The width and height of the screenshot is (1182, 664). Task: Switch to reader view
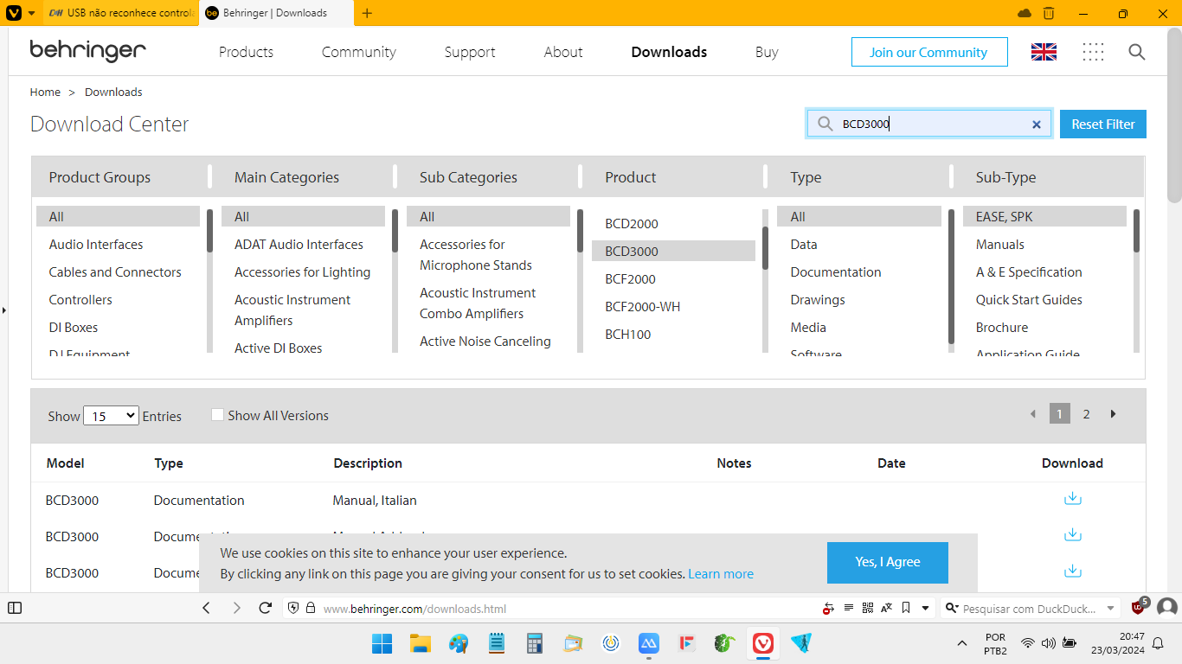(849, 608)
